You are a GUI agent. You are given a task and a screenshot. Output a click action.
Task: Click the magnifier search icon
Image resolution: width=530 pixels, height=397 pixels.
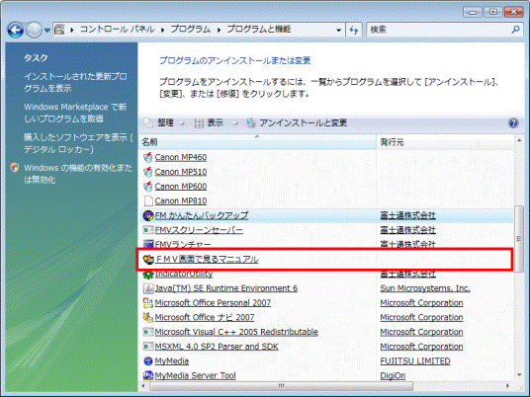[x=515, y=30]
